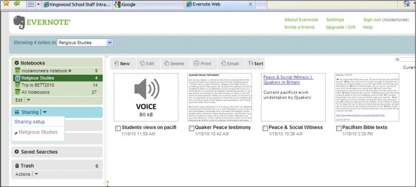Viewport: 416px width, 187px height.
Task: Open the Trash Actions dropdown arrow
Action: (x=36, y=174)
